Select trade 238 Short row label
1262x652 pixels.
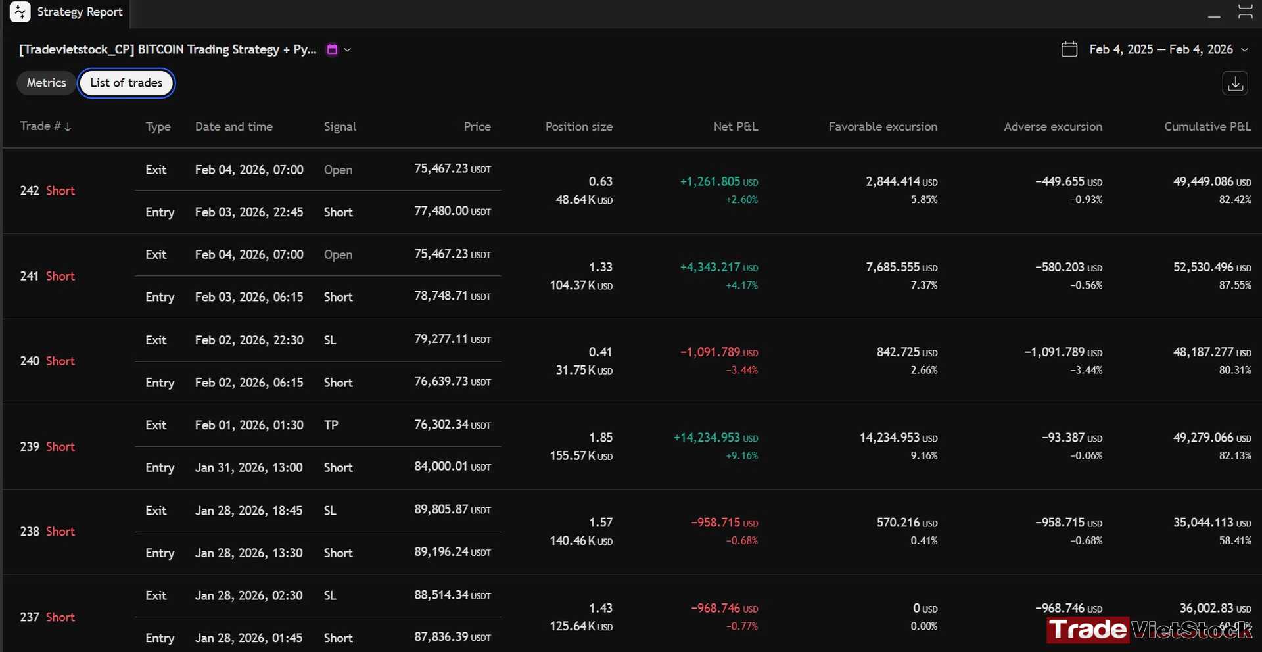(x=47, y=531)
